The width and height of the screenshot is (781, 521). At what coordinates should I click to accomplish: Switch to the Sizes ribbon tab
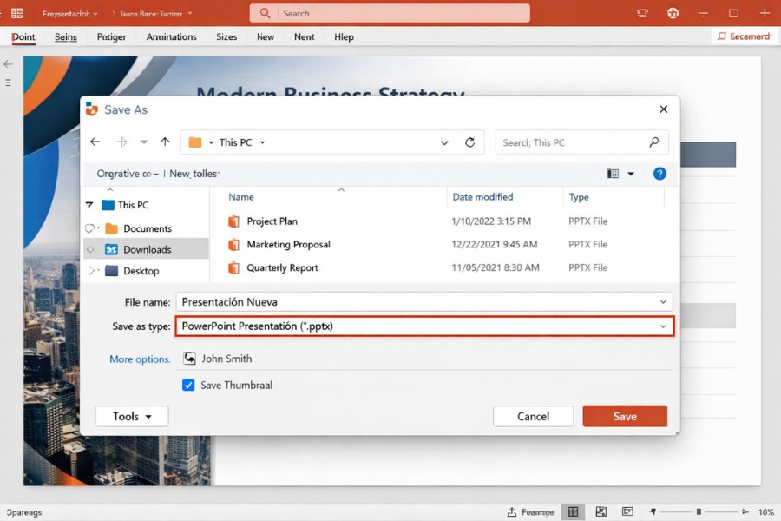pyautogui.click(x=226, y=36)
